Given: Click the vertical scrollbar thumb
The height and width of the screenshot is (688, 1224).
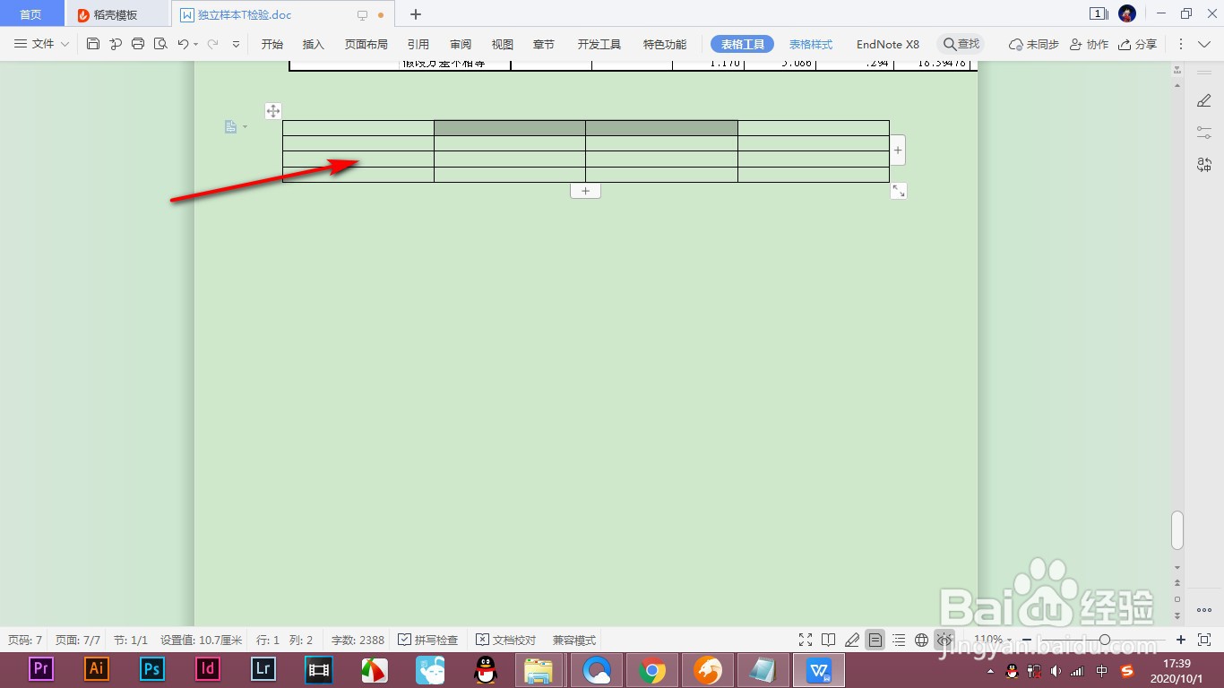Looking at the screenshot, I should click(x=1177, y=530).
